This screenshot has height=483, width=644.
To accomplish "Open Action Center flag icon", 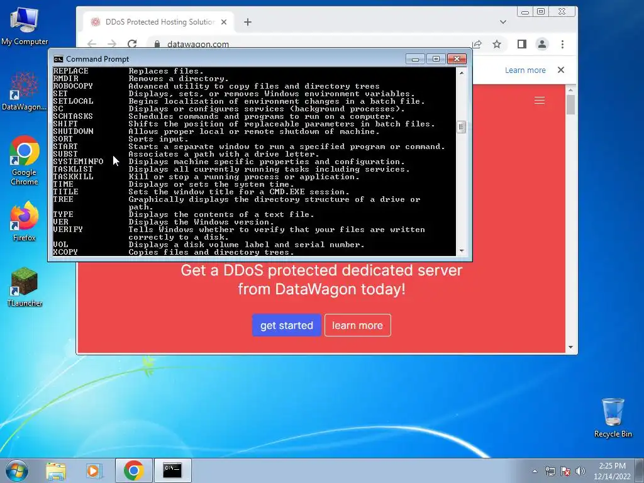I will (x=565, y=471).
